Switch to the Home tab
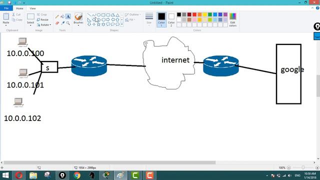The height and width of the screenshot is (180, 320). (x=19, y=8)
